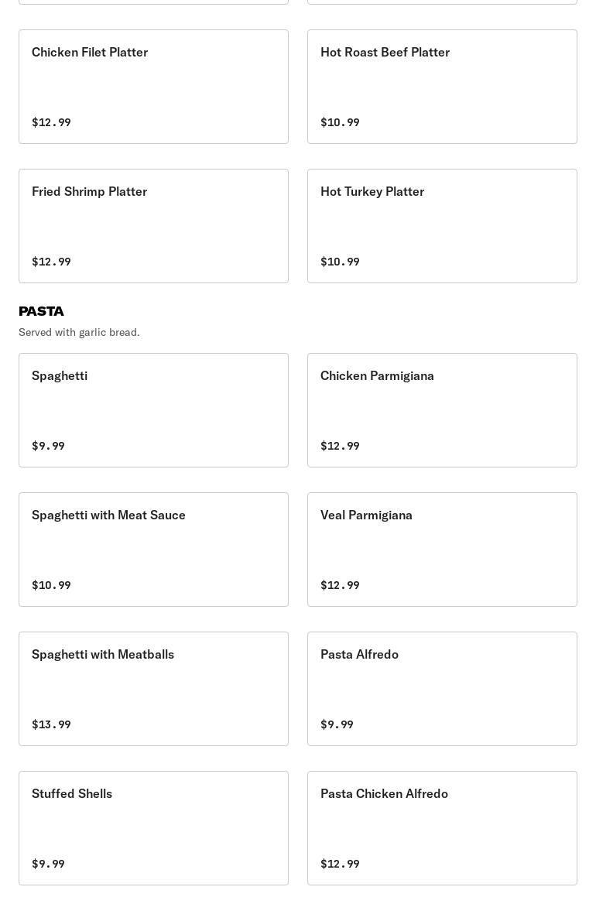Screen dimensions: 596x904
Task: Click the $10.99 price under Hot Turkey Platter
Action: click(x=340, y=262)
